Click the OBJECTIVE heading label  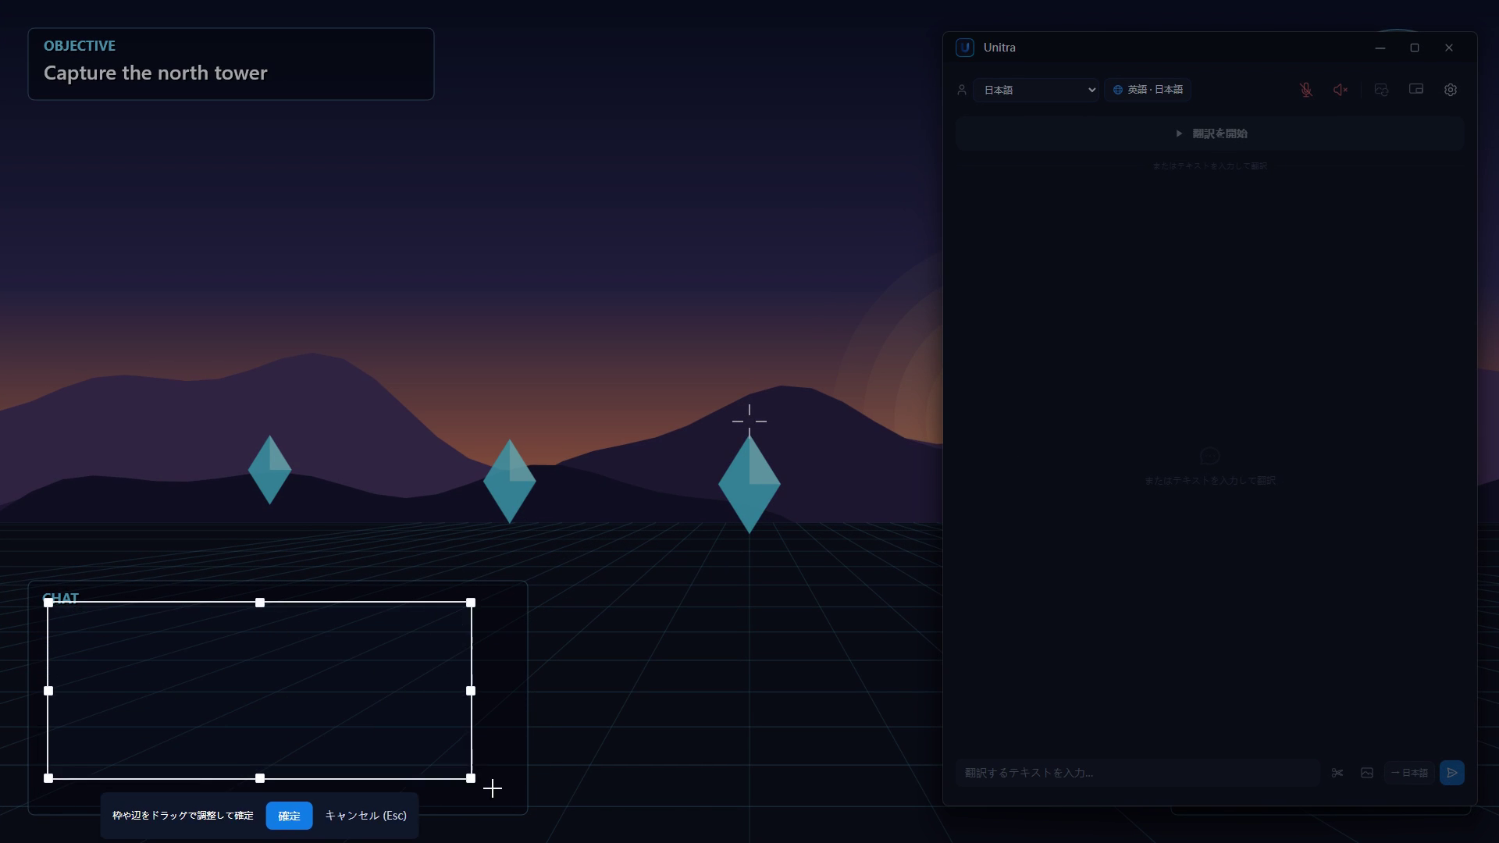tap(80, 46)
